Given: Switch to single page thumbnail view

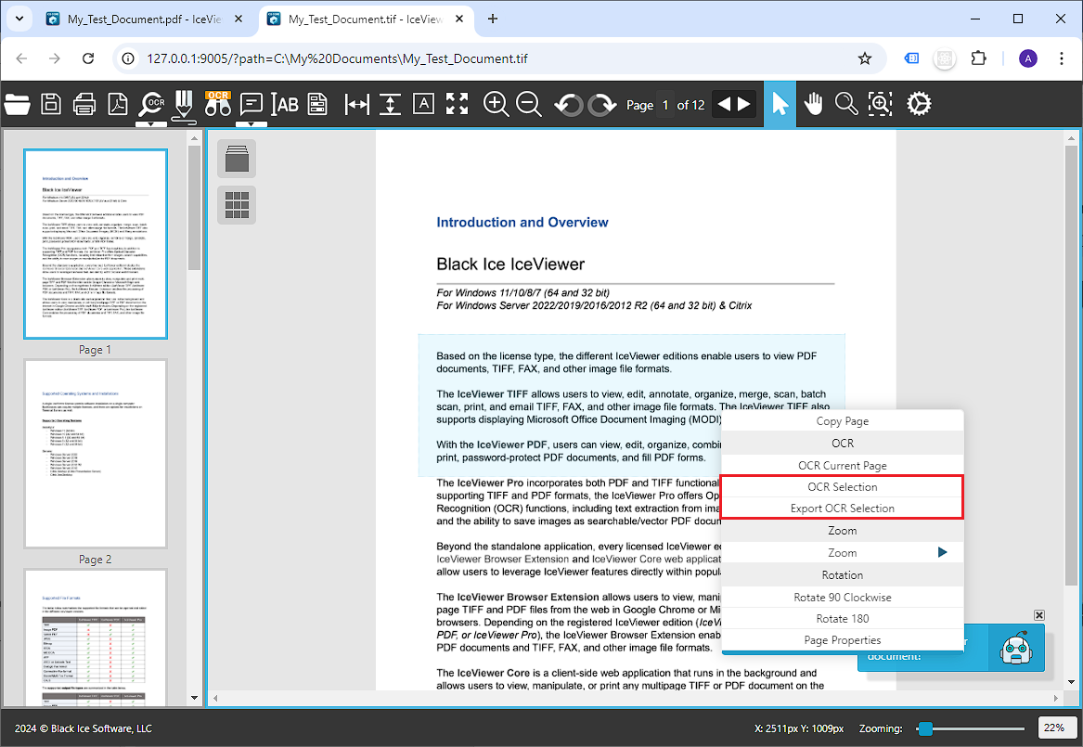Looking at the screenshot, I should pyautogui.click(x=237, y=158).
